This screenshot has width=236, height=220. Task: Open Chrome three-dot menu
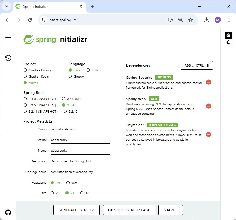(x=229, y=20)
